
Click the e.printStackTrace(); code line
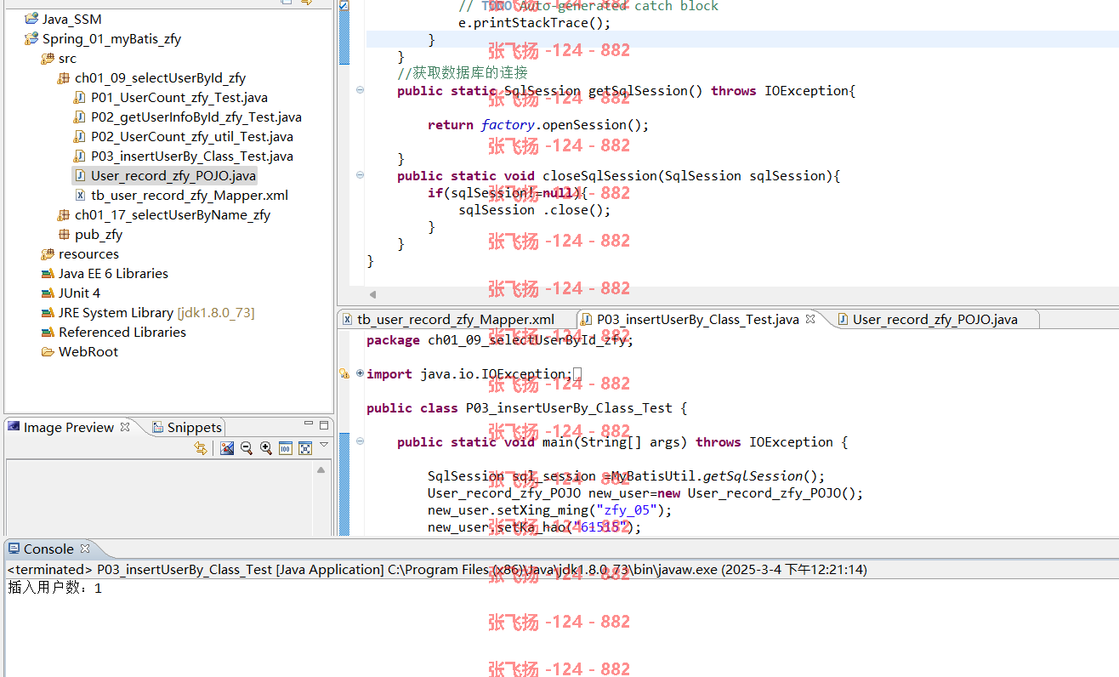click(535, 22)
